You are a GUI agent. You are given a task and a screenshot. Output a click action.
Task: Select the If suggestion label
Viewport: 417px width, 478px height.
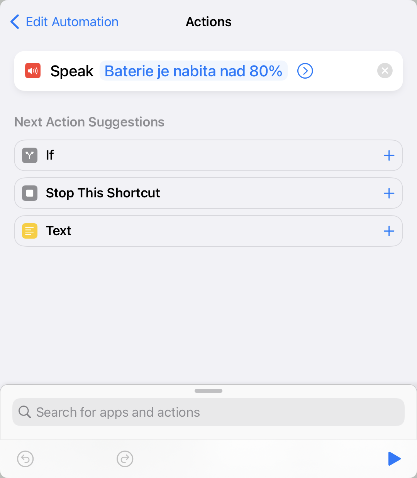50,155
